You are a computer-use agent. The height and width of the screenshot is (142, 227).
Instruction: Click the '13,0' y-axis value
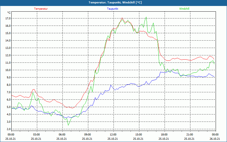8,48
